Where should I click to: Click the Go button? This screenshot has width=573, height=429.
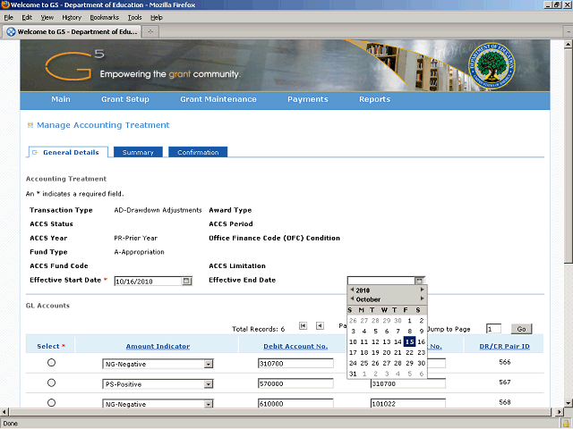[521, 329]
